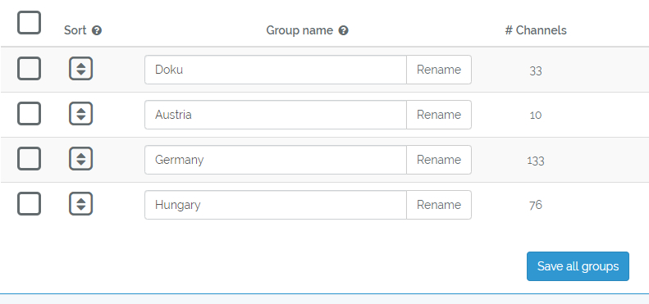
Task: Click the sort handle icon for Hungary
Action: click(80, 204)
